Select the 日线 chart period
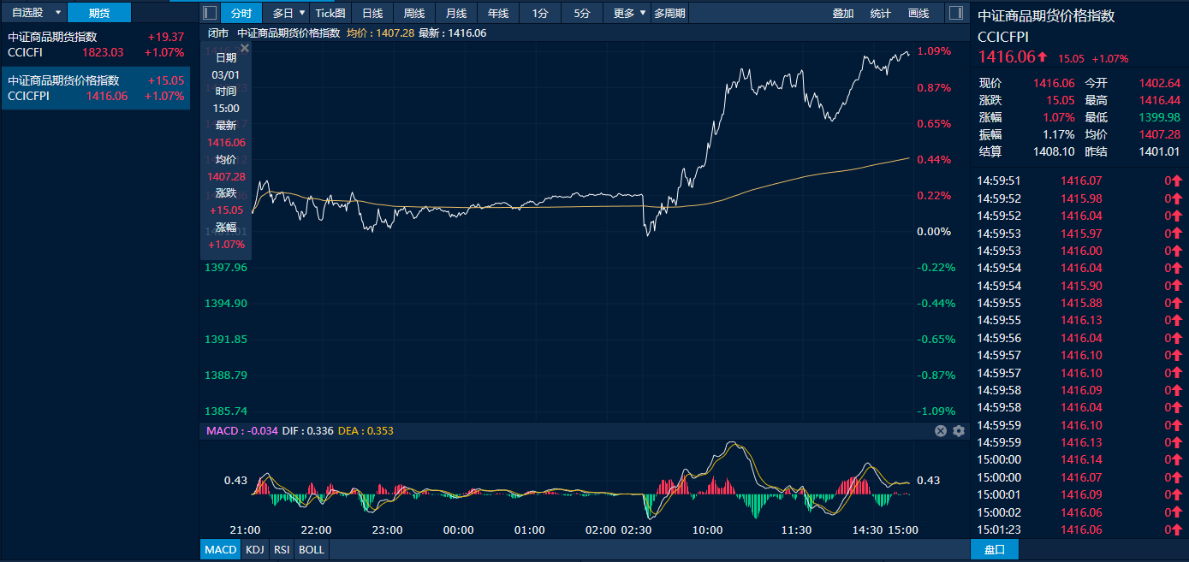This screenshot has width=1189, height=562. point(372,13)
